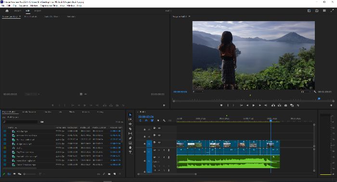Adjust Project panel thumbnail zoom slider
The height and width of the screenshot is (182, 337).
tap(30, 174)
